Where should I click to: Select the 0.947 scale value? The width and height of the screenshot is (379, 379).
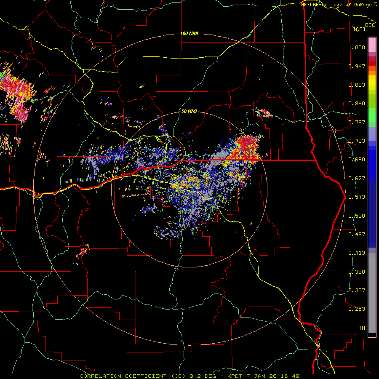pyautogui.click(x=357, y=66)
